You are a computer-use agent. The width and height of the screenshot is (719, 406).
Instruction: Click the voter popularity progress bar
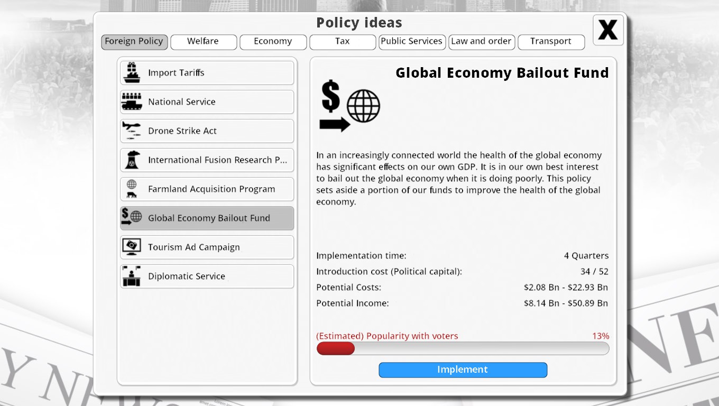click(x=463, y=348)
